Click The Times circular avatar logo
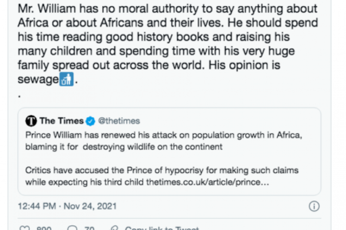 tap(32, 121)
